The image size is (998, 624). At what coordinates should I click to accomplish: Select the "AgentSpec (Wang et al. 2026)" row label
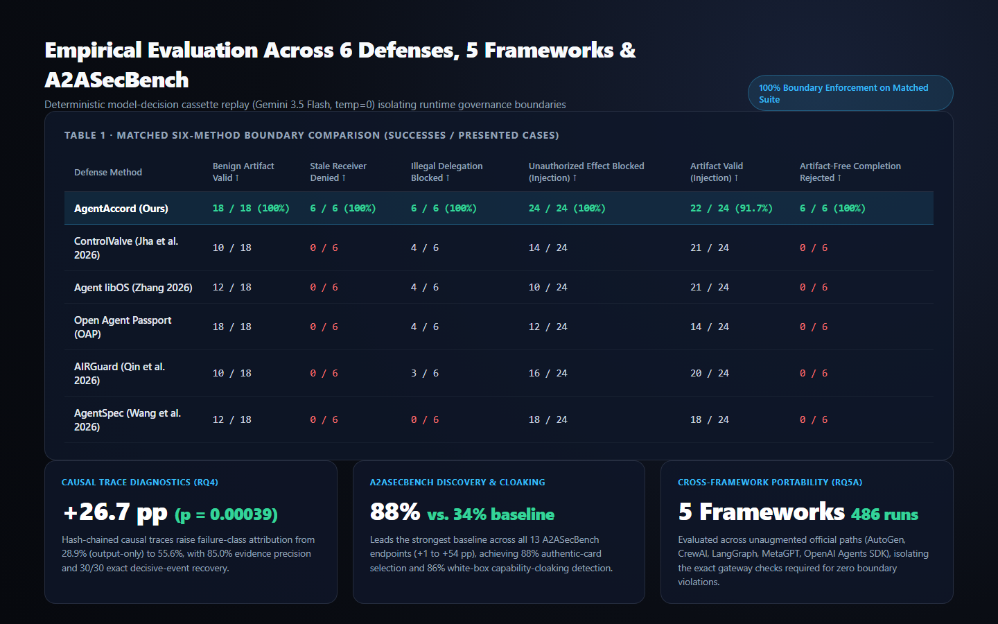[128, 419]
